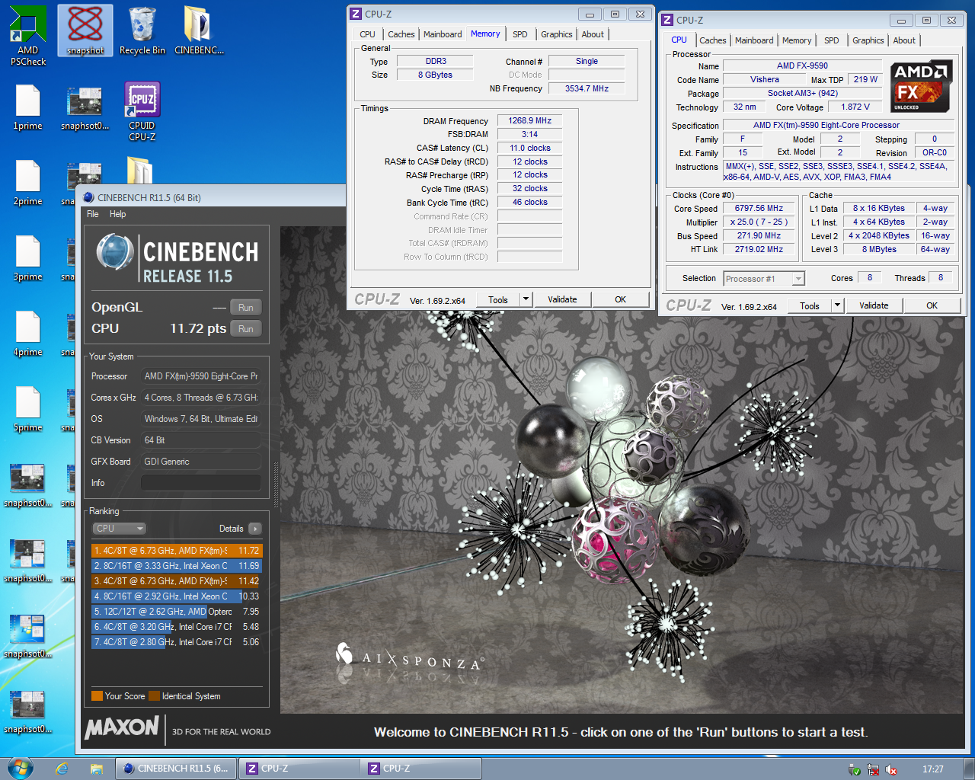Select the snapshot desktop icon
This screenshot has height=780, width=975.
(x=85, y=30)
